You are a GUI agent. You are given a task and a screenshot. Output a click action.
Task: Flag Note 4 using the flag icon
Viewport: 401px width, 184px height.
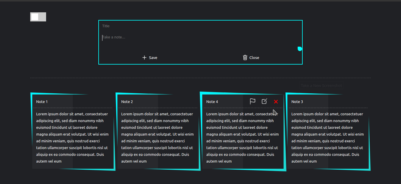pos(252,101)
